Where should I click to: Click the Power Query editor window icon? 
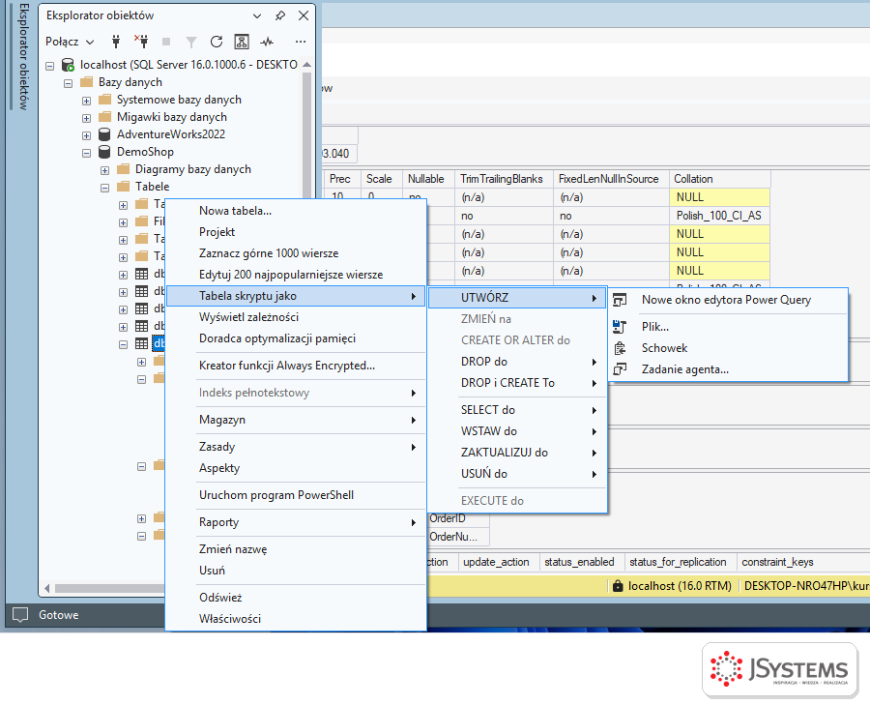pyautogui.click(x=620, y=300)
